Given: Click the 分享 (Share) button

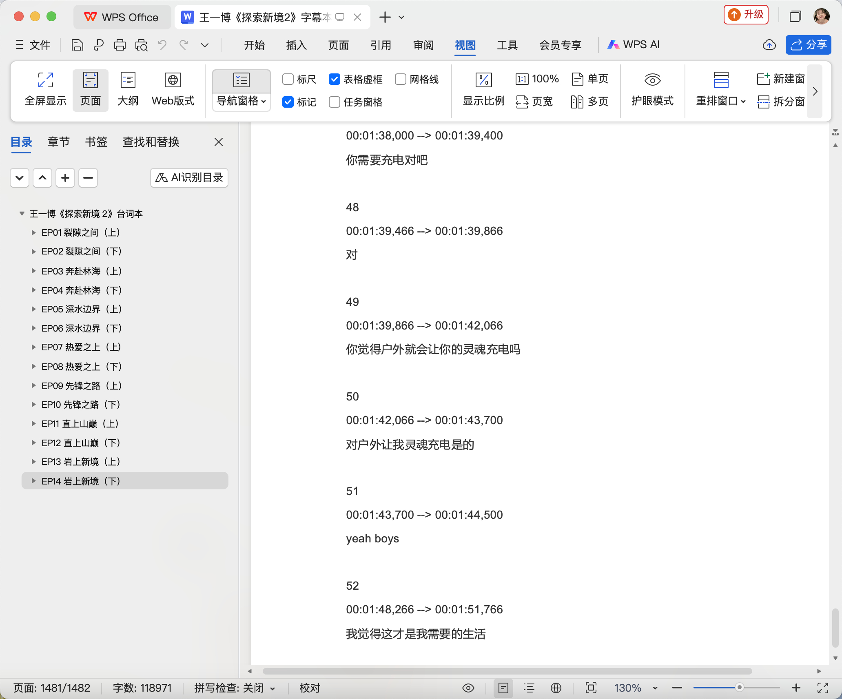Looking at the screenshot, I should click(x=808, y=45).
